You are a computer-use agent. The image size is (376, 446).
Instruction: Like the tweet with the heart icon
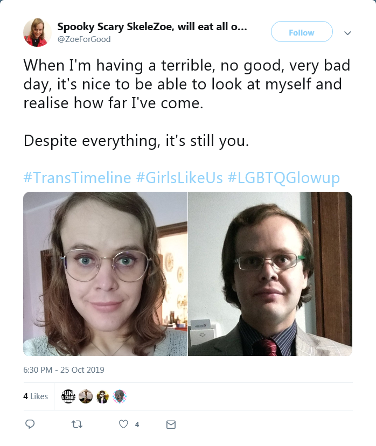coord(123,424)
